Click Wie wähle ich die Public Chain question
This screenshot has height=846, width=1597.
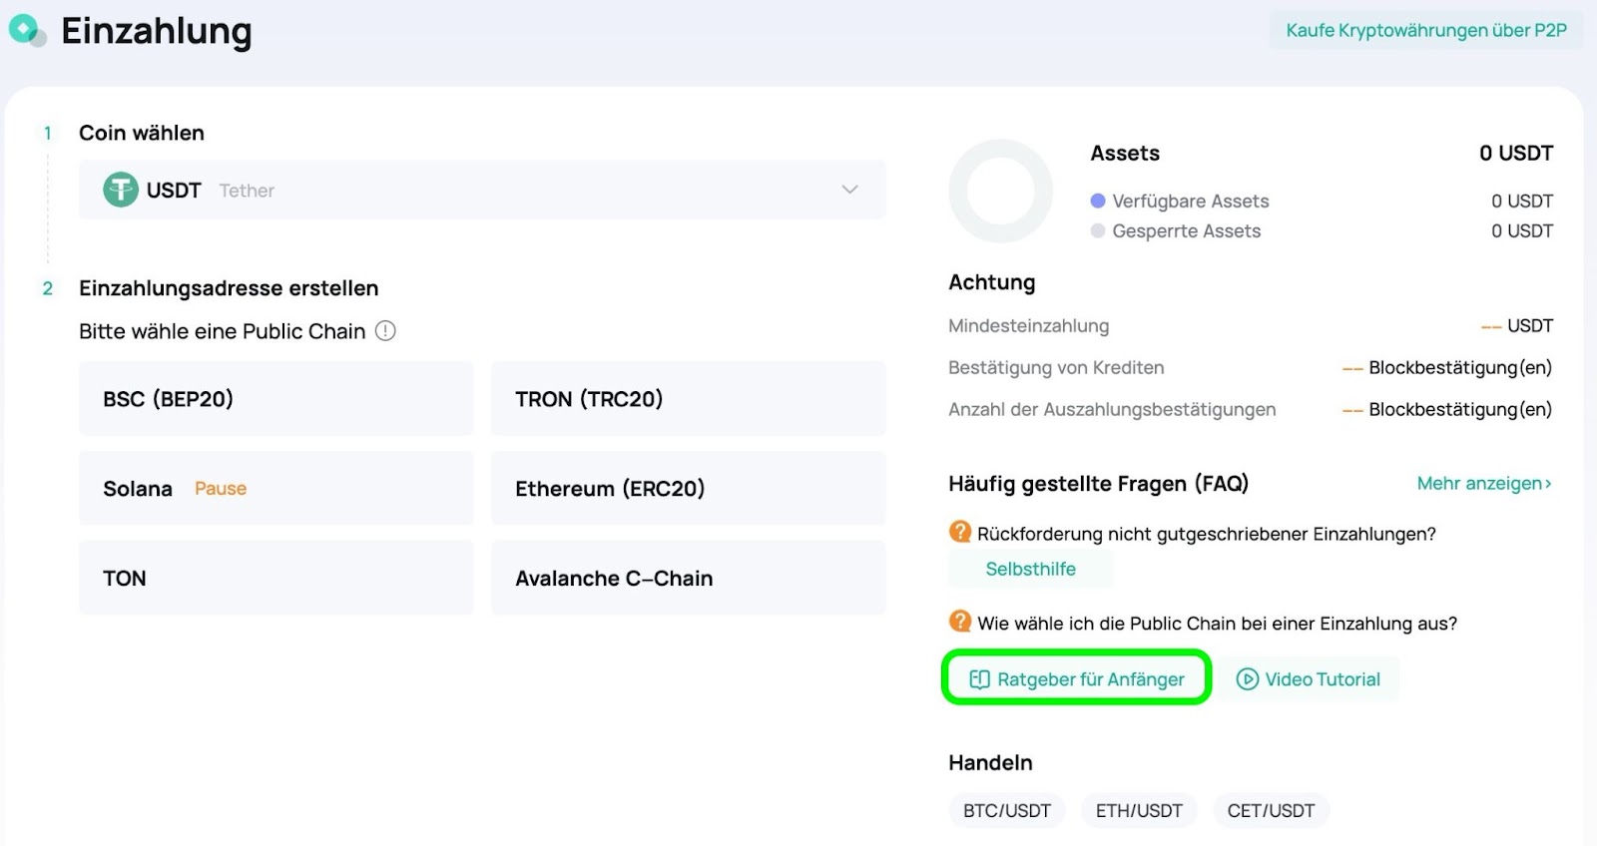[x=1218, y=624]
